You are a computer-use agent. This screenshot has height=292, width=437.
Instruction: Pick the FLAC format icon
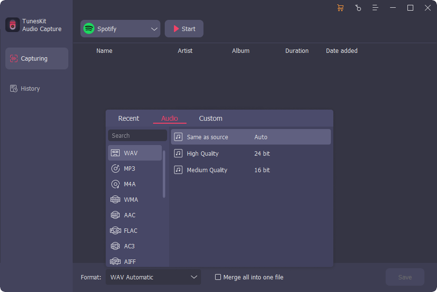tap(115, 231)
